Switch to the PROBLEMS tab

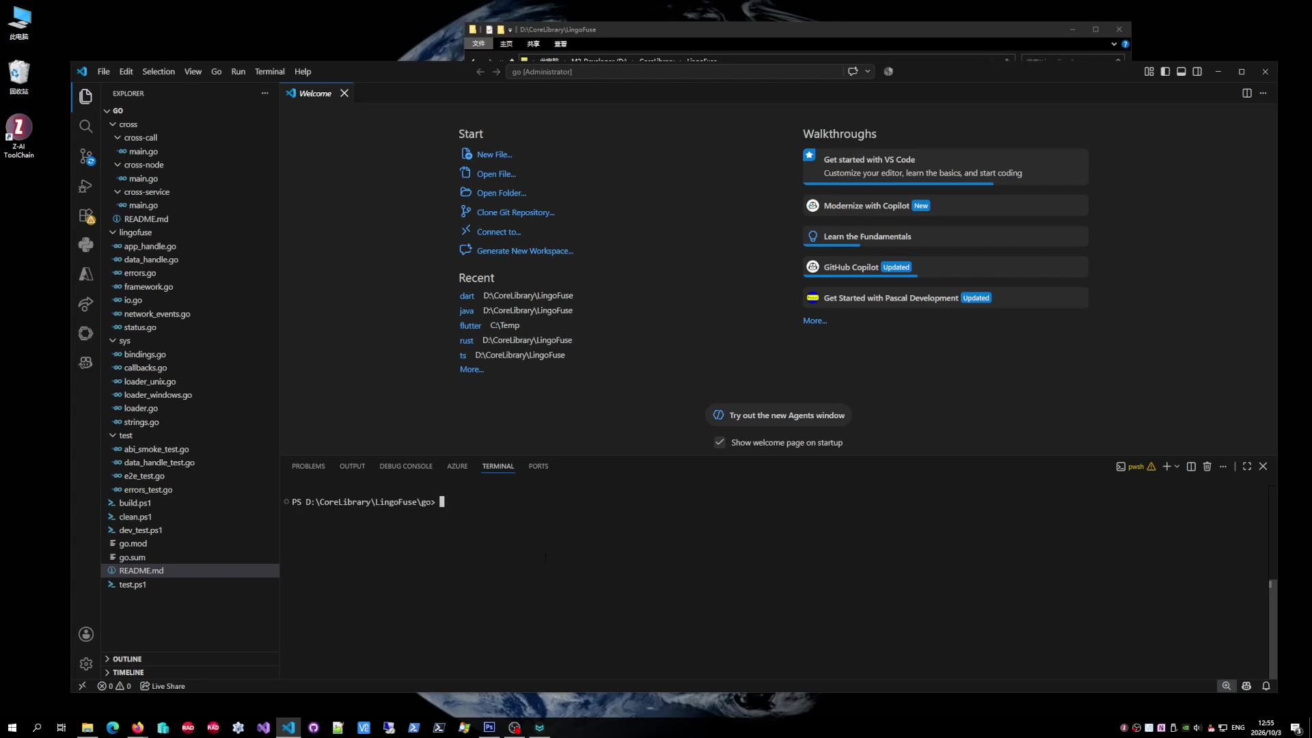click(x=308, y=466)
